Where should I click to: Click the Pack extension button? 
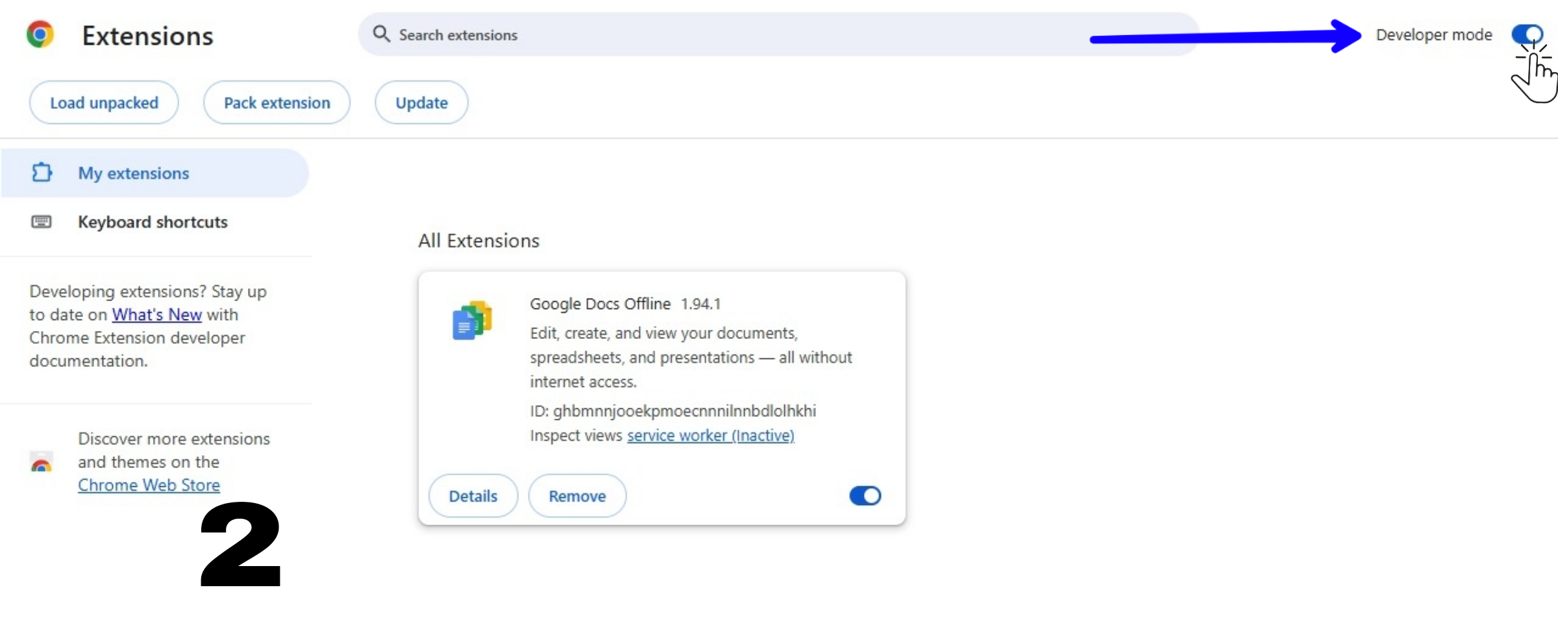(x=277, y=103)
